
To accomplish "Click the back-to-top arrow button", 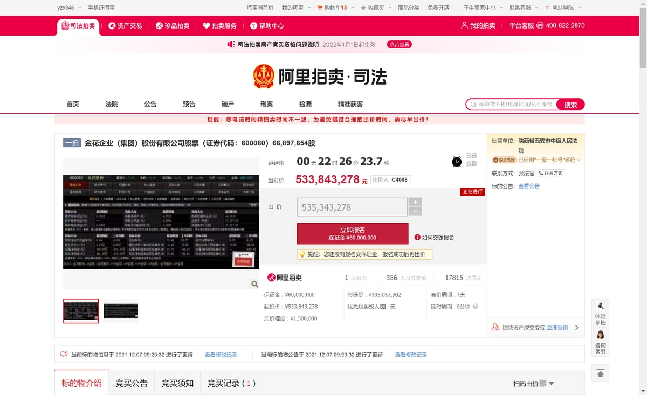I will point(600,373).
